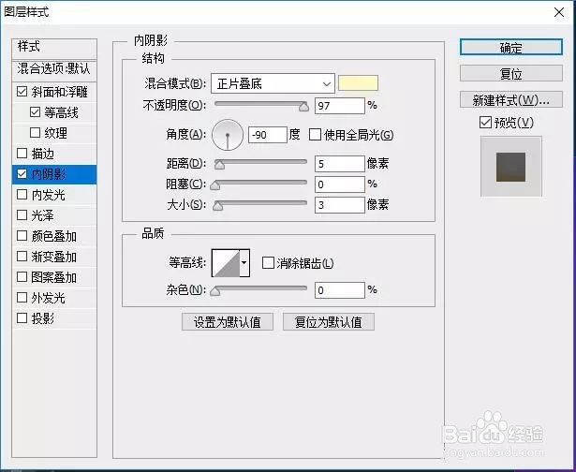Image resolution: width=576 pixels, height=472 pixels.
Task: Select 纹理 style label
Action: (55, 133)
